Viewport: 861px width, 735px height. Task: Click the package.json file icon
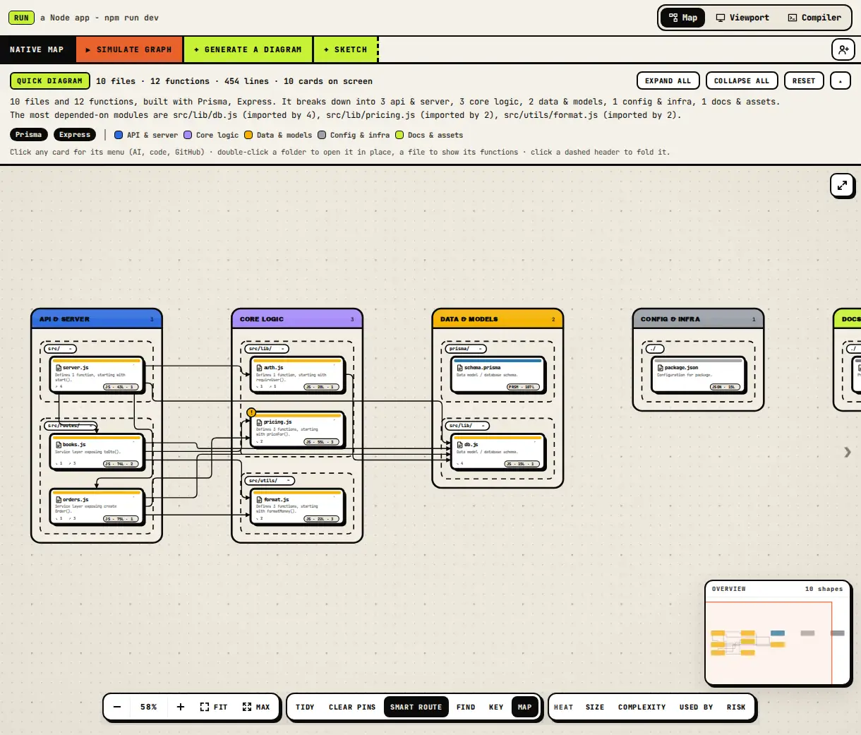click(660, 368)
